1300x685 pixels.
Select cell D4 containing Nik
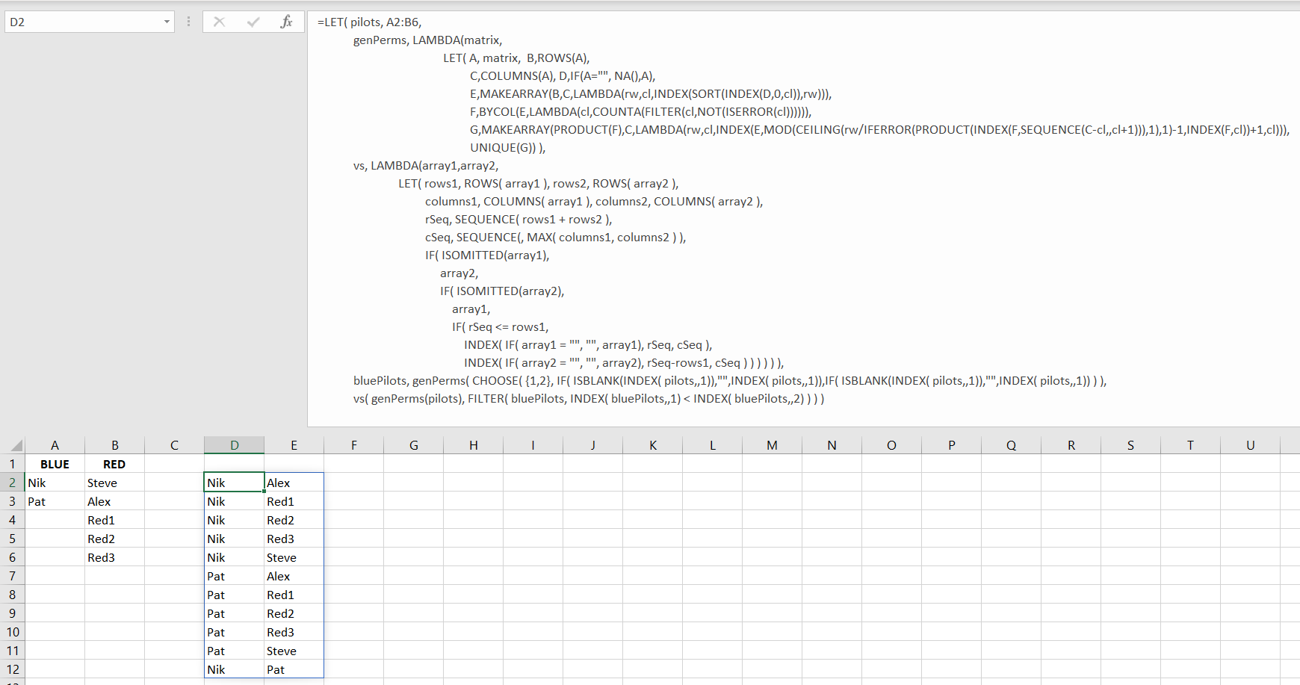click(x=234, y=520)
